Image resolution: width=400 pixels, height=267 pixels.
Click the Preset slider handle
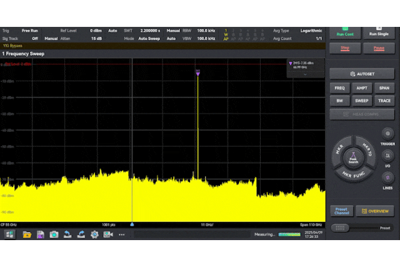(x=340, y=228)
